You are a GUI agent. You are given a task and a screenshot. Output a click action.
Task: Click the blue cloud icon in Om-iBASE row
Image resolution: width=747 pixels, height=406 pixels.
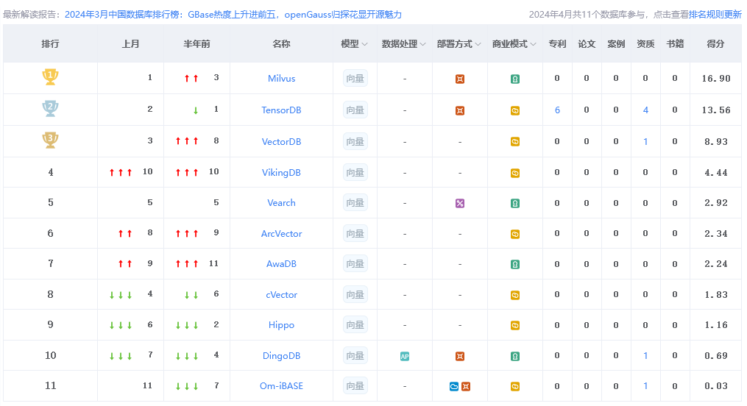(454, 386)
